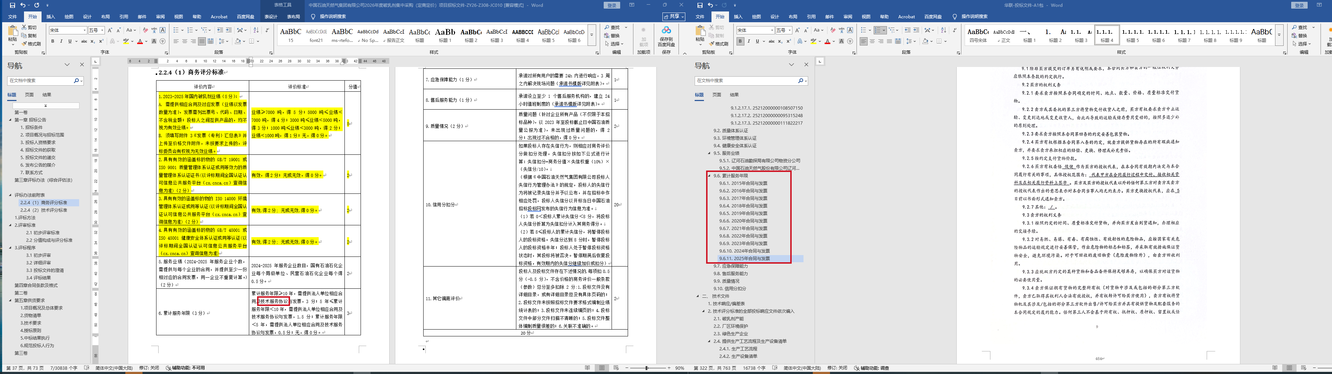Click 共享 button in left Word window
The width and height of the screenshot is (1332, 374).
pyautogui.click(x=674, y=16)
